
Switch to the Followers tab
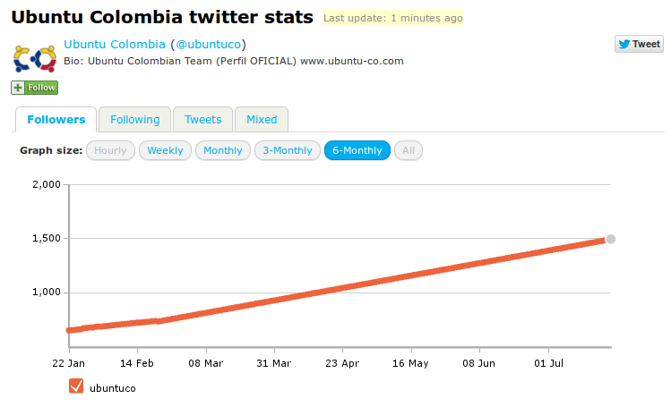[56, 120]
